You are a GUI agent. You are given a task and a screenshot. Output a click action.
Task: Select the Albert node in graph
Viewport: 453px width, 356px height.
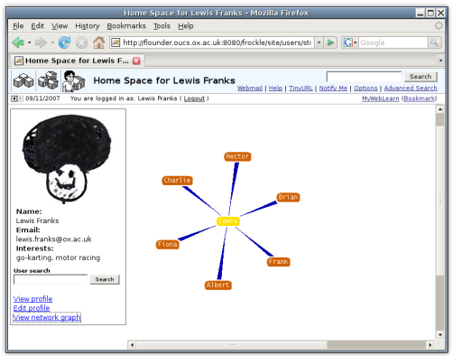click(x=218, y=285)
